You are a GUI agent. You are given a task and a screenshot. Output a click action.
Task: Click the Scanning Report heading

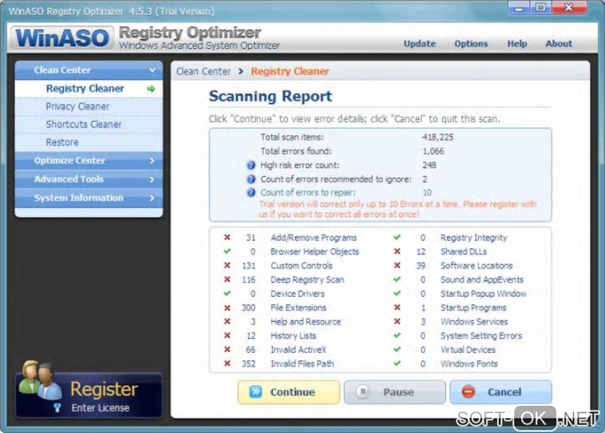(x=270, y=96)
